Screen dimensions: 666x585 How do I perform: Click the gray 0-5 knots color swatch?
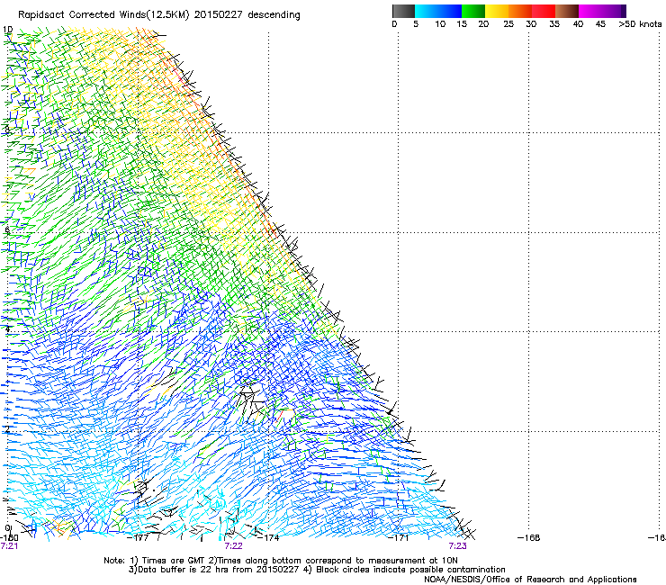coord(403,11)
